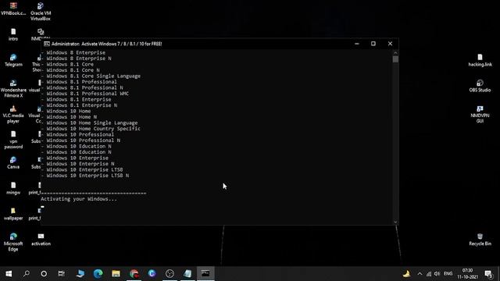The width and height of the screenshot is (500, 281).
Task: Click the 'Activating your Windows...' text
Action: [x=79, y=199]
